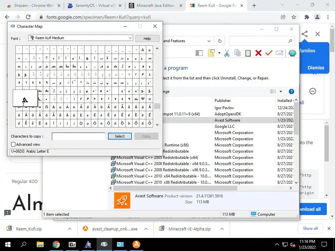This screenshot has width=335, height=251.
Task: Expand avast_cleanup download options chevron
Action: 146,229
